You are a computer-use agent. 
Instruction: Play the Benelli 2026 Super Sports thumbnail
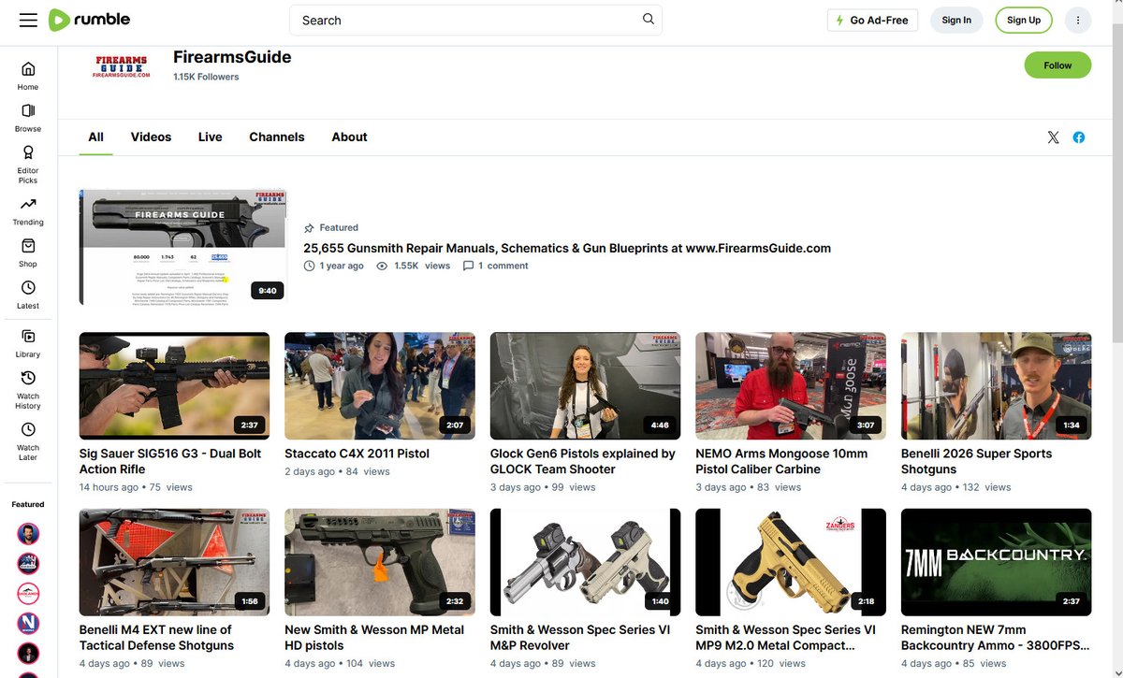(996, 385)
